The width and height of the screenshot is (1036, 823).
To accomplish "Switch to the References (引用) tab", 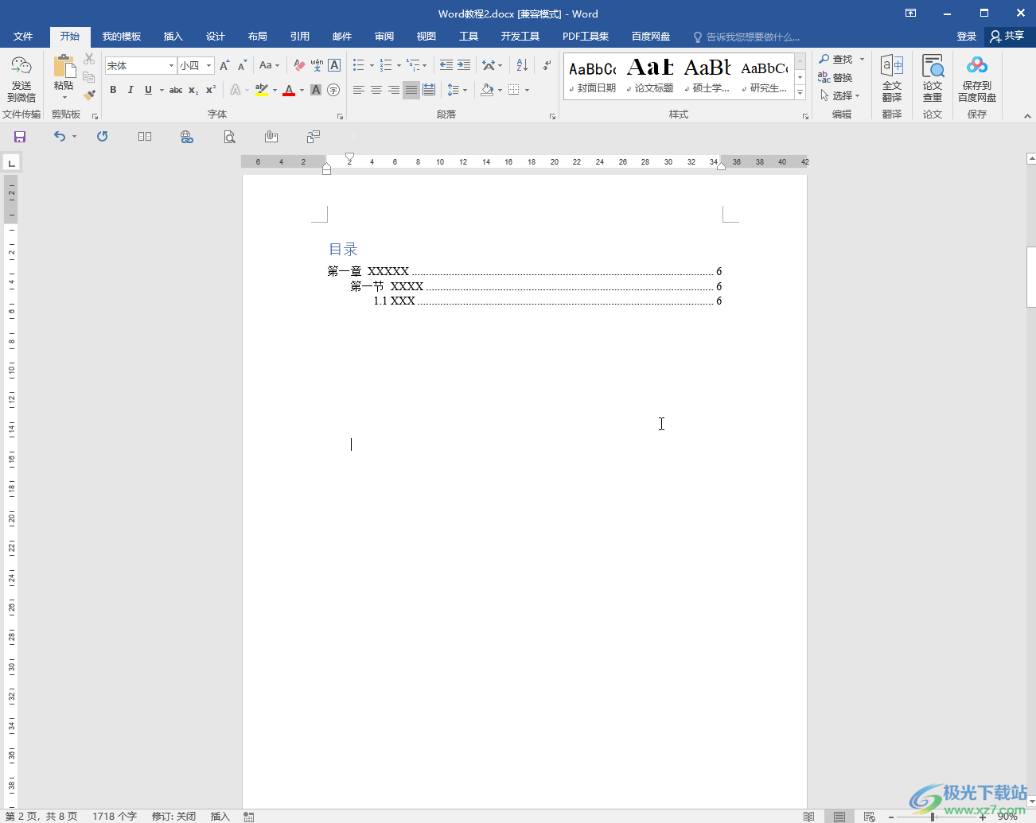I will (x=300, y=37).
